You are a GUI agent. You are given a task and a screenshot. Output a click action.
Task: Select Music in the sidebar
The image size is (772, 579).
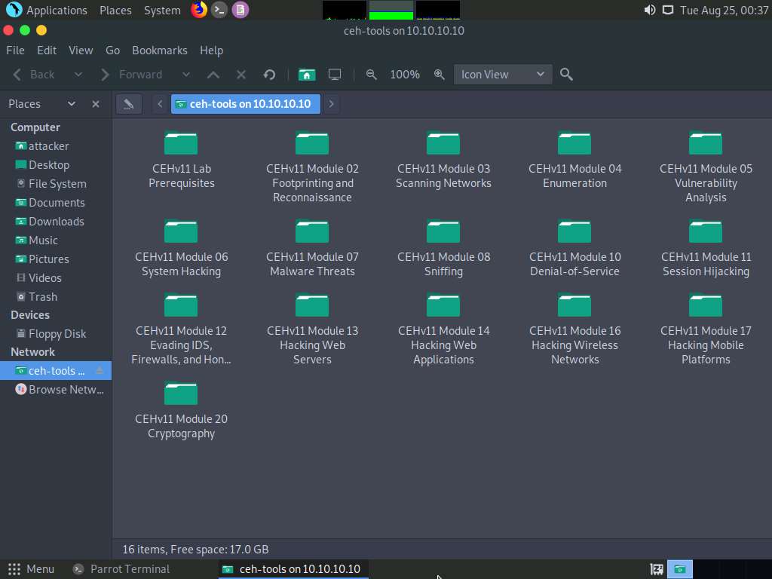pos(56,240)
